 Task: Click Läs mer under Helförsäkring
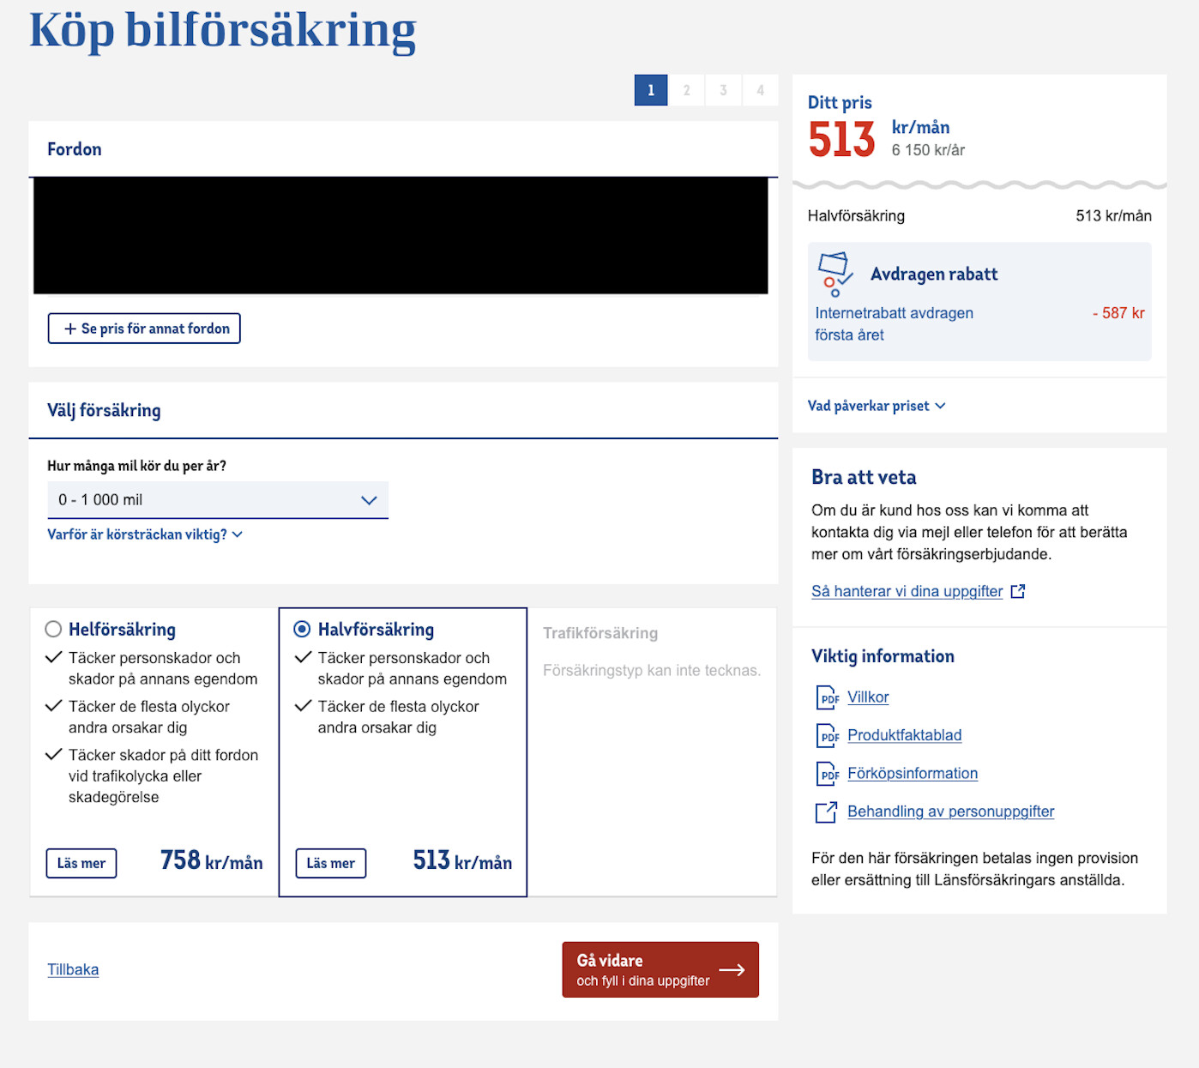pos(81,863)
